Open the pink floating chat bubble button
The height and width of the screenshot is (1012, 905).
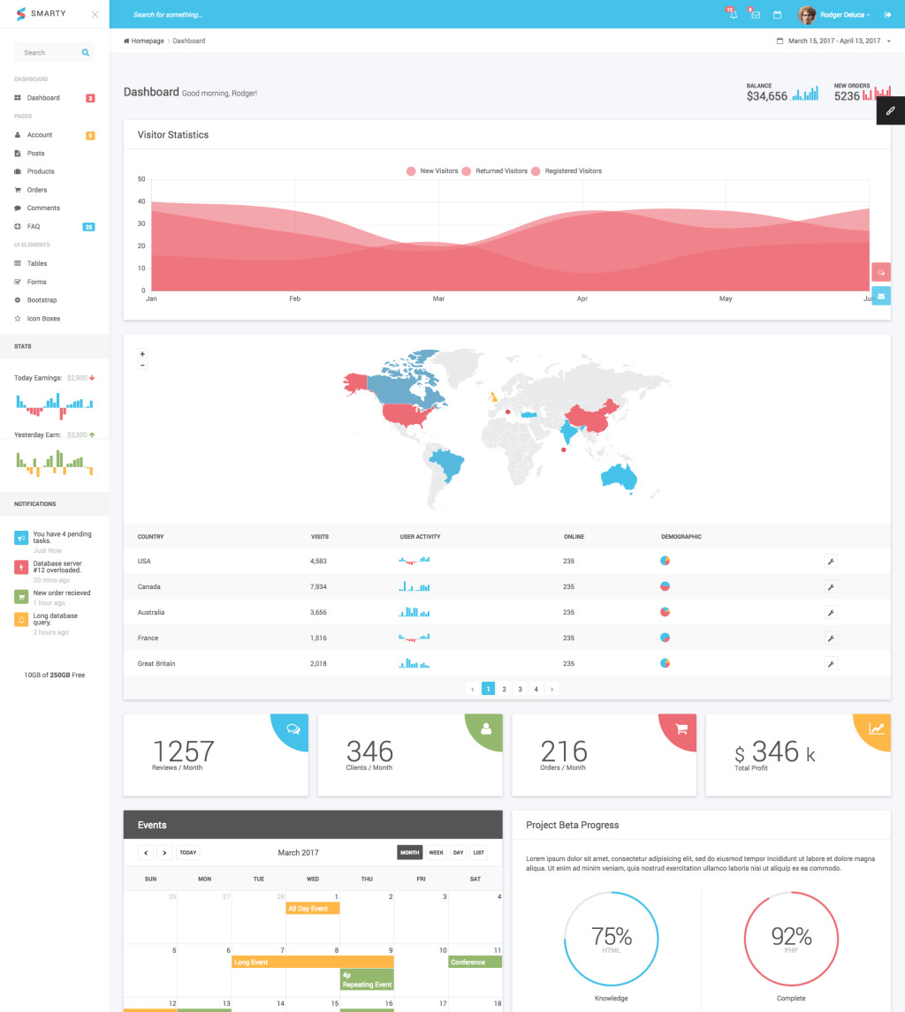click(x=881, y=271)
